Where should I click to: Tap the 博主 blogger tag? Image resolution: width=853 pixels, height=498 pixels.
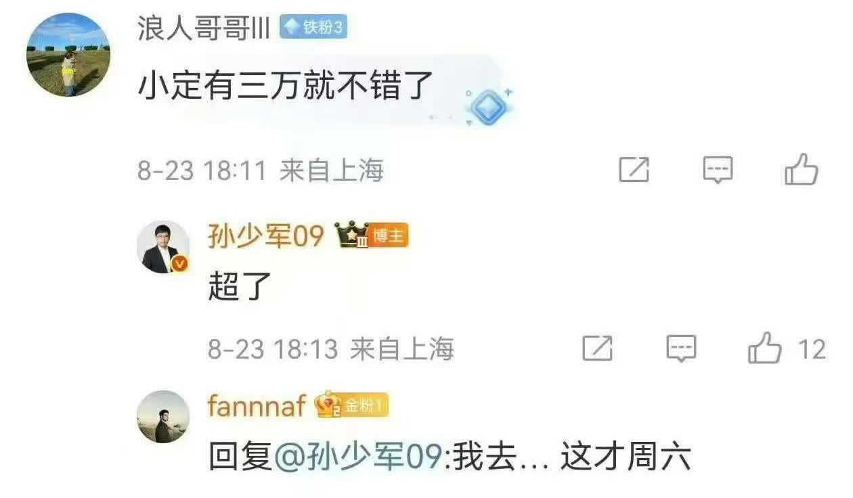(x=389, y=236)
